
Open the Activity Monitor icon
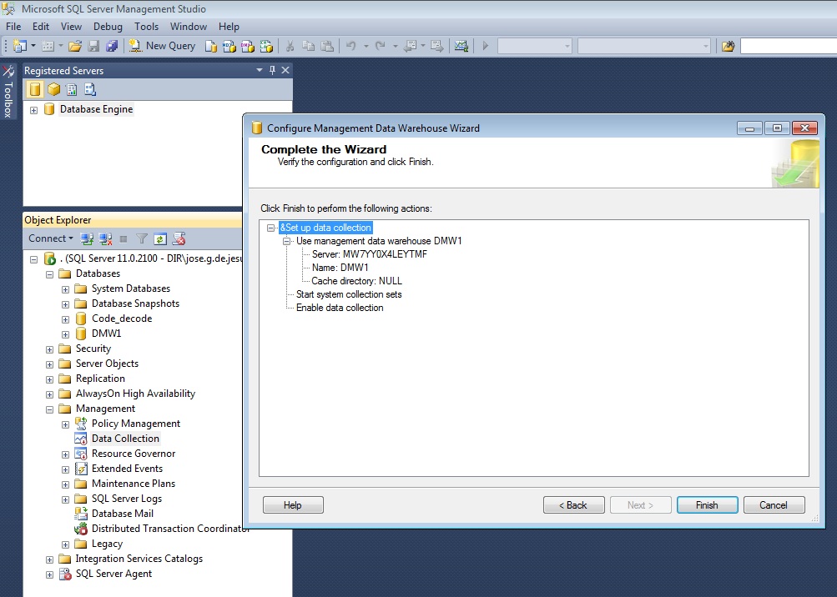pyautogui.click(x=461, y=46)
